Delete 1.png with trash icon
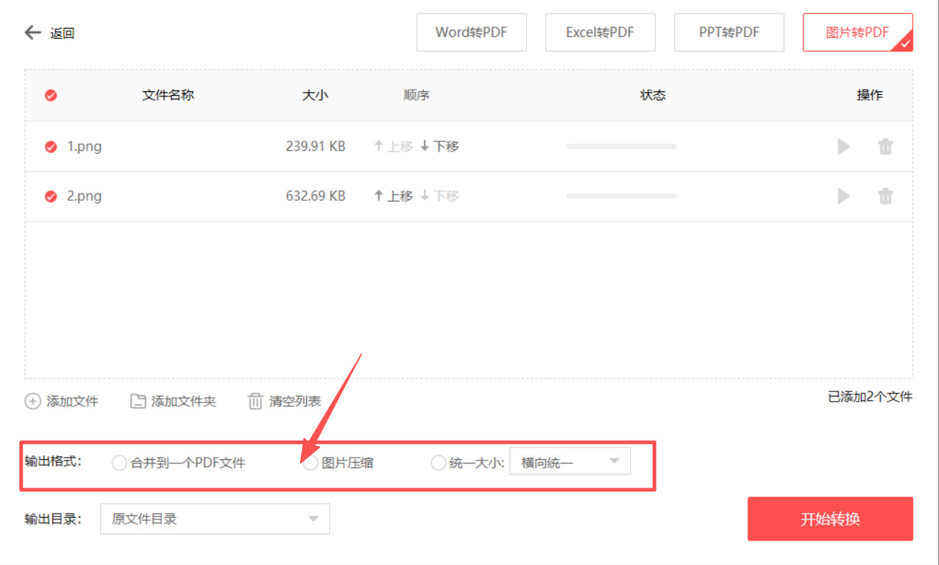 [885, 146]
